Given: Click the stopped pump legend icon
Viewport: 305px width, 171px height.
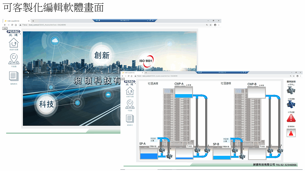Looking at the screenshot, I should (x=291, y=91).
